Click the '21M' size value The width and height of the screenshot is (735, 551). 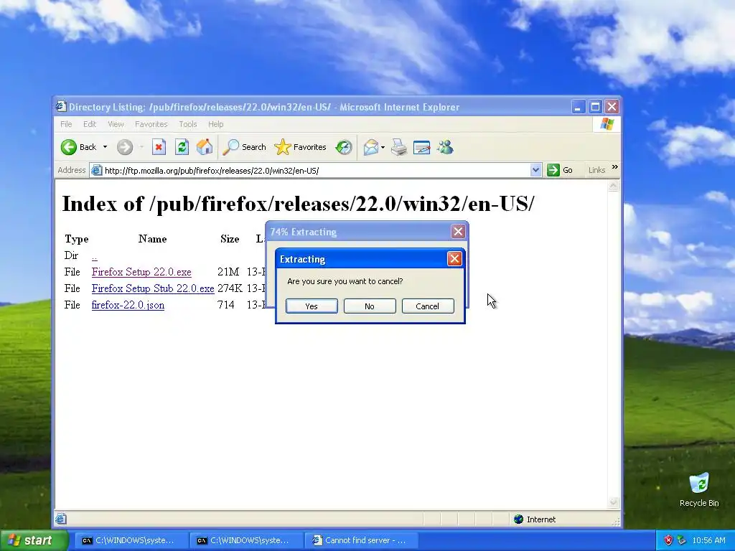point(228,272)
